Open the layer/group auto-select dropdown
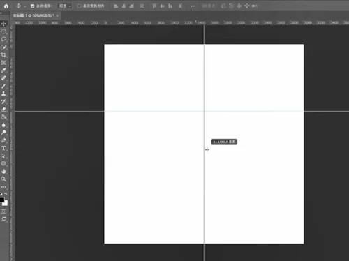Image resolution: width=349 pixels, height=261 pixels. [x=65, y=6]
